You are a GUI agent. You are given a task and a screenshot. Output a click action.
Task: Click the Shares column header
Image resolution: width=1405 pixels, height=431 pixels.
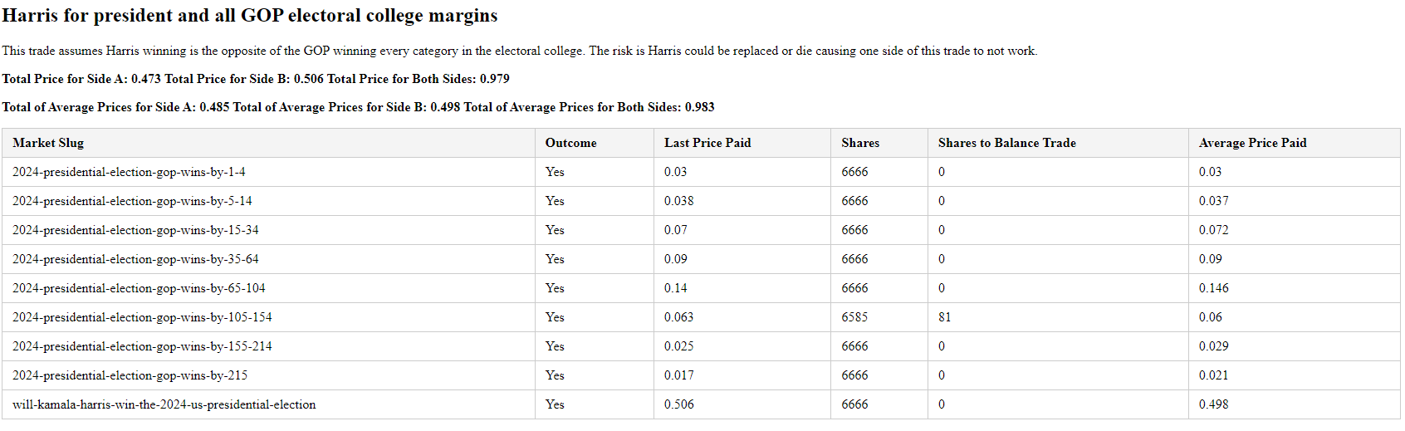tap(859, 143)
